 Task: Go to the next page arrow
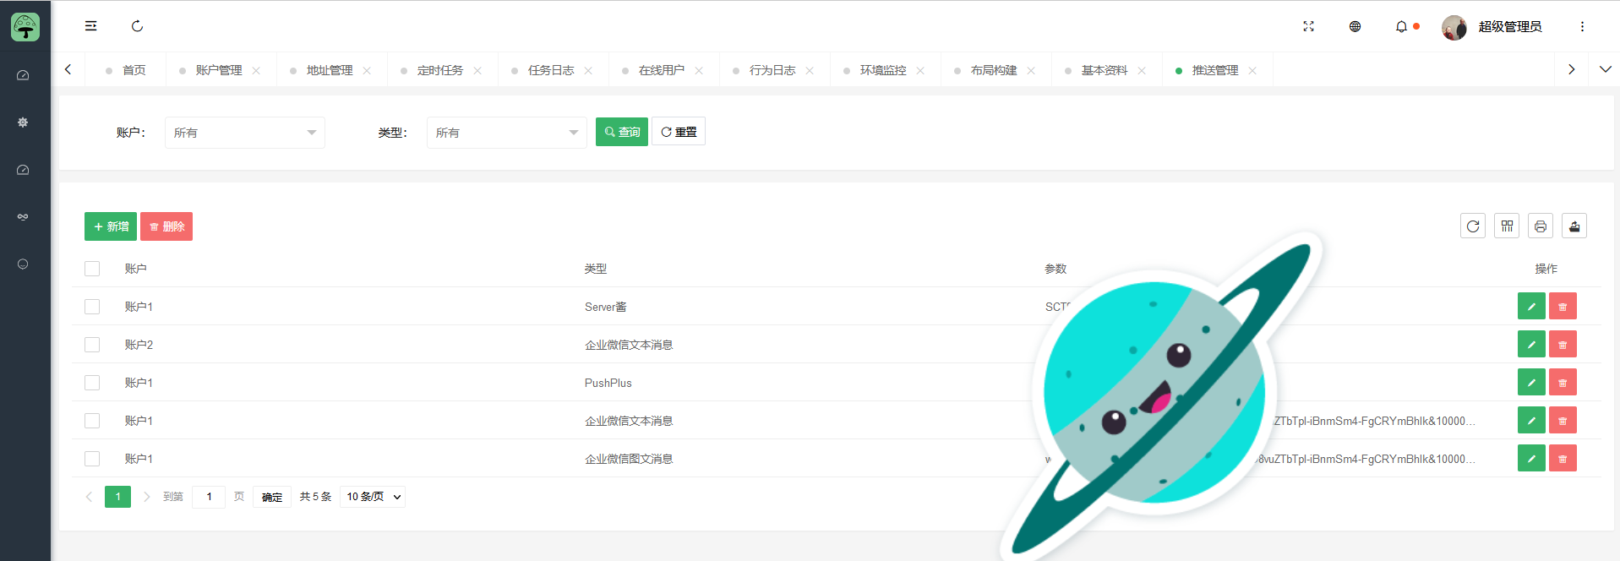(146, 497)
